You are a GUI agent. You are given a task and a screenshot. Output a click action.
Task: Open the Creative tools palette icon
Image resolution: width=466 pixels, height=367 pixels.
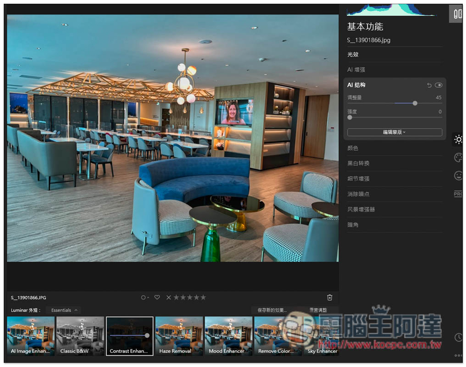pos(458,157)
